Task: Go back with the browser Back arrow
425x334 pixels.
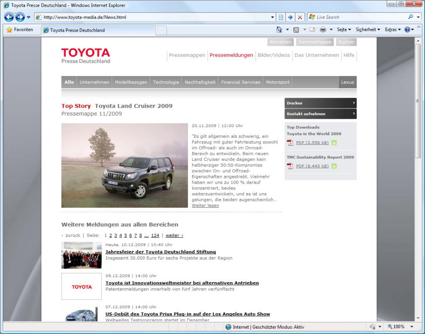Action: (9, 17)
